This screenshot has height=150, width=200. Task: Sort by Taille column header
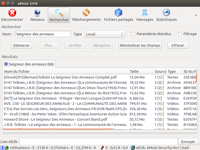tap(141, 71)
